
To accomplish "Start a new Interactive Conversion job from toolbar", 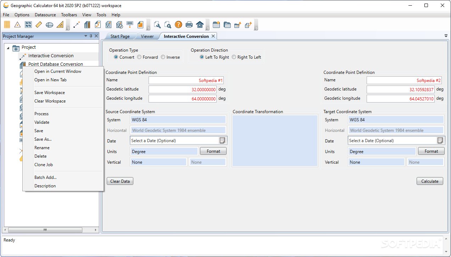I will point(77,24).
